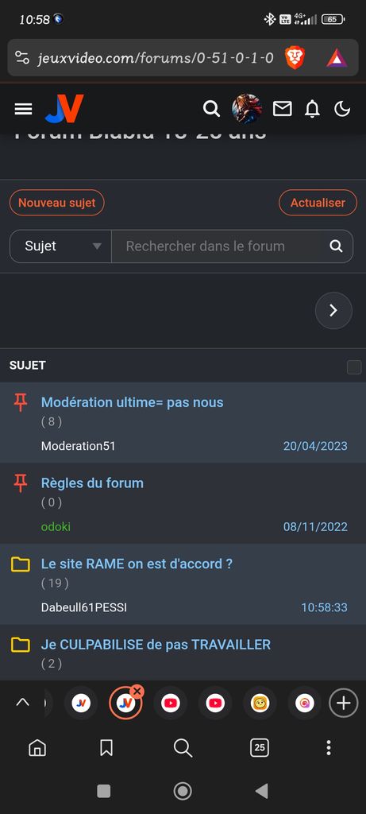Open Brave Rewards triangle icon
The image size is (366, 814).
[337, 57]
